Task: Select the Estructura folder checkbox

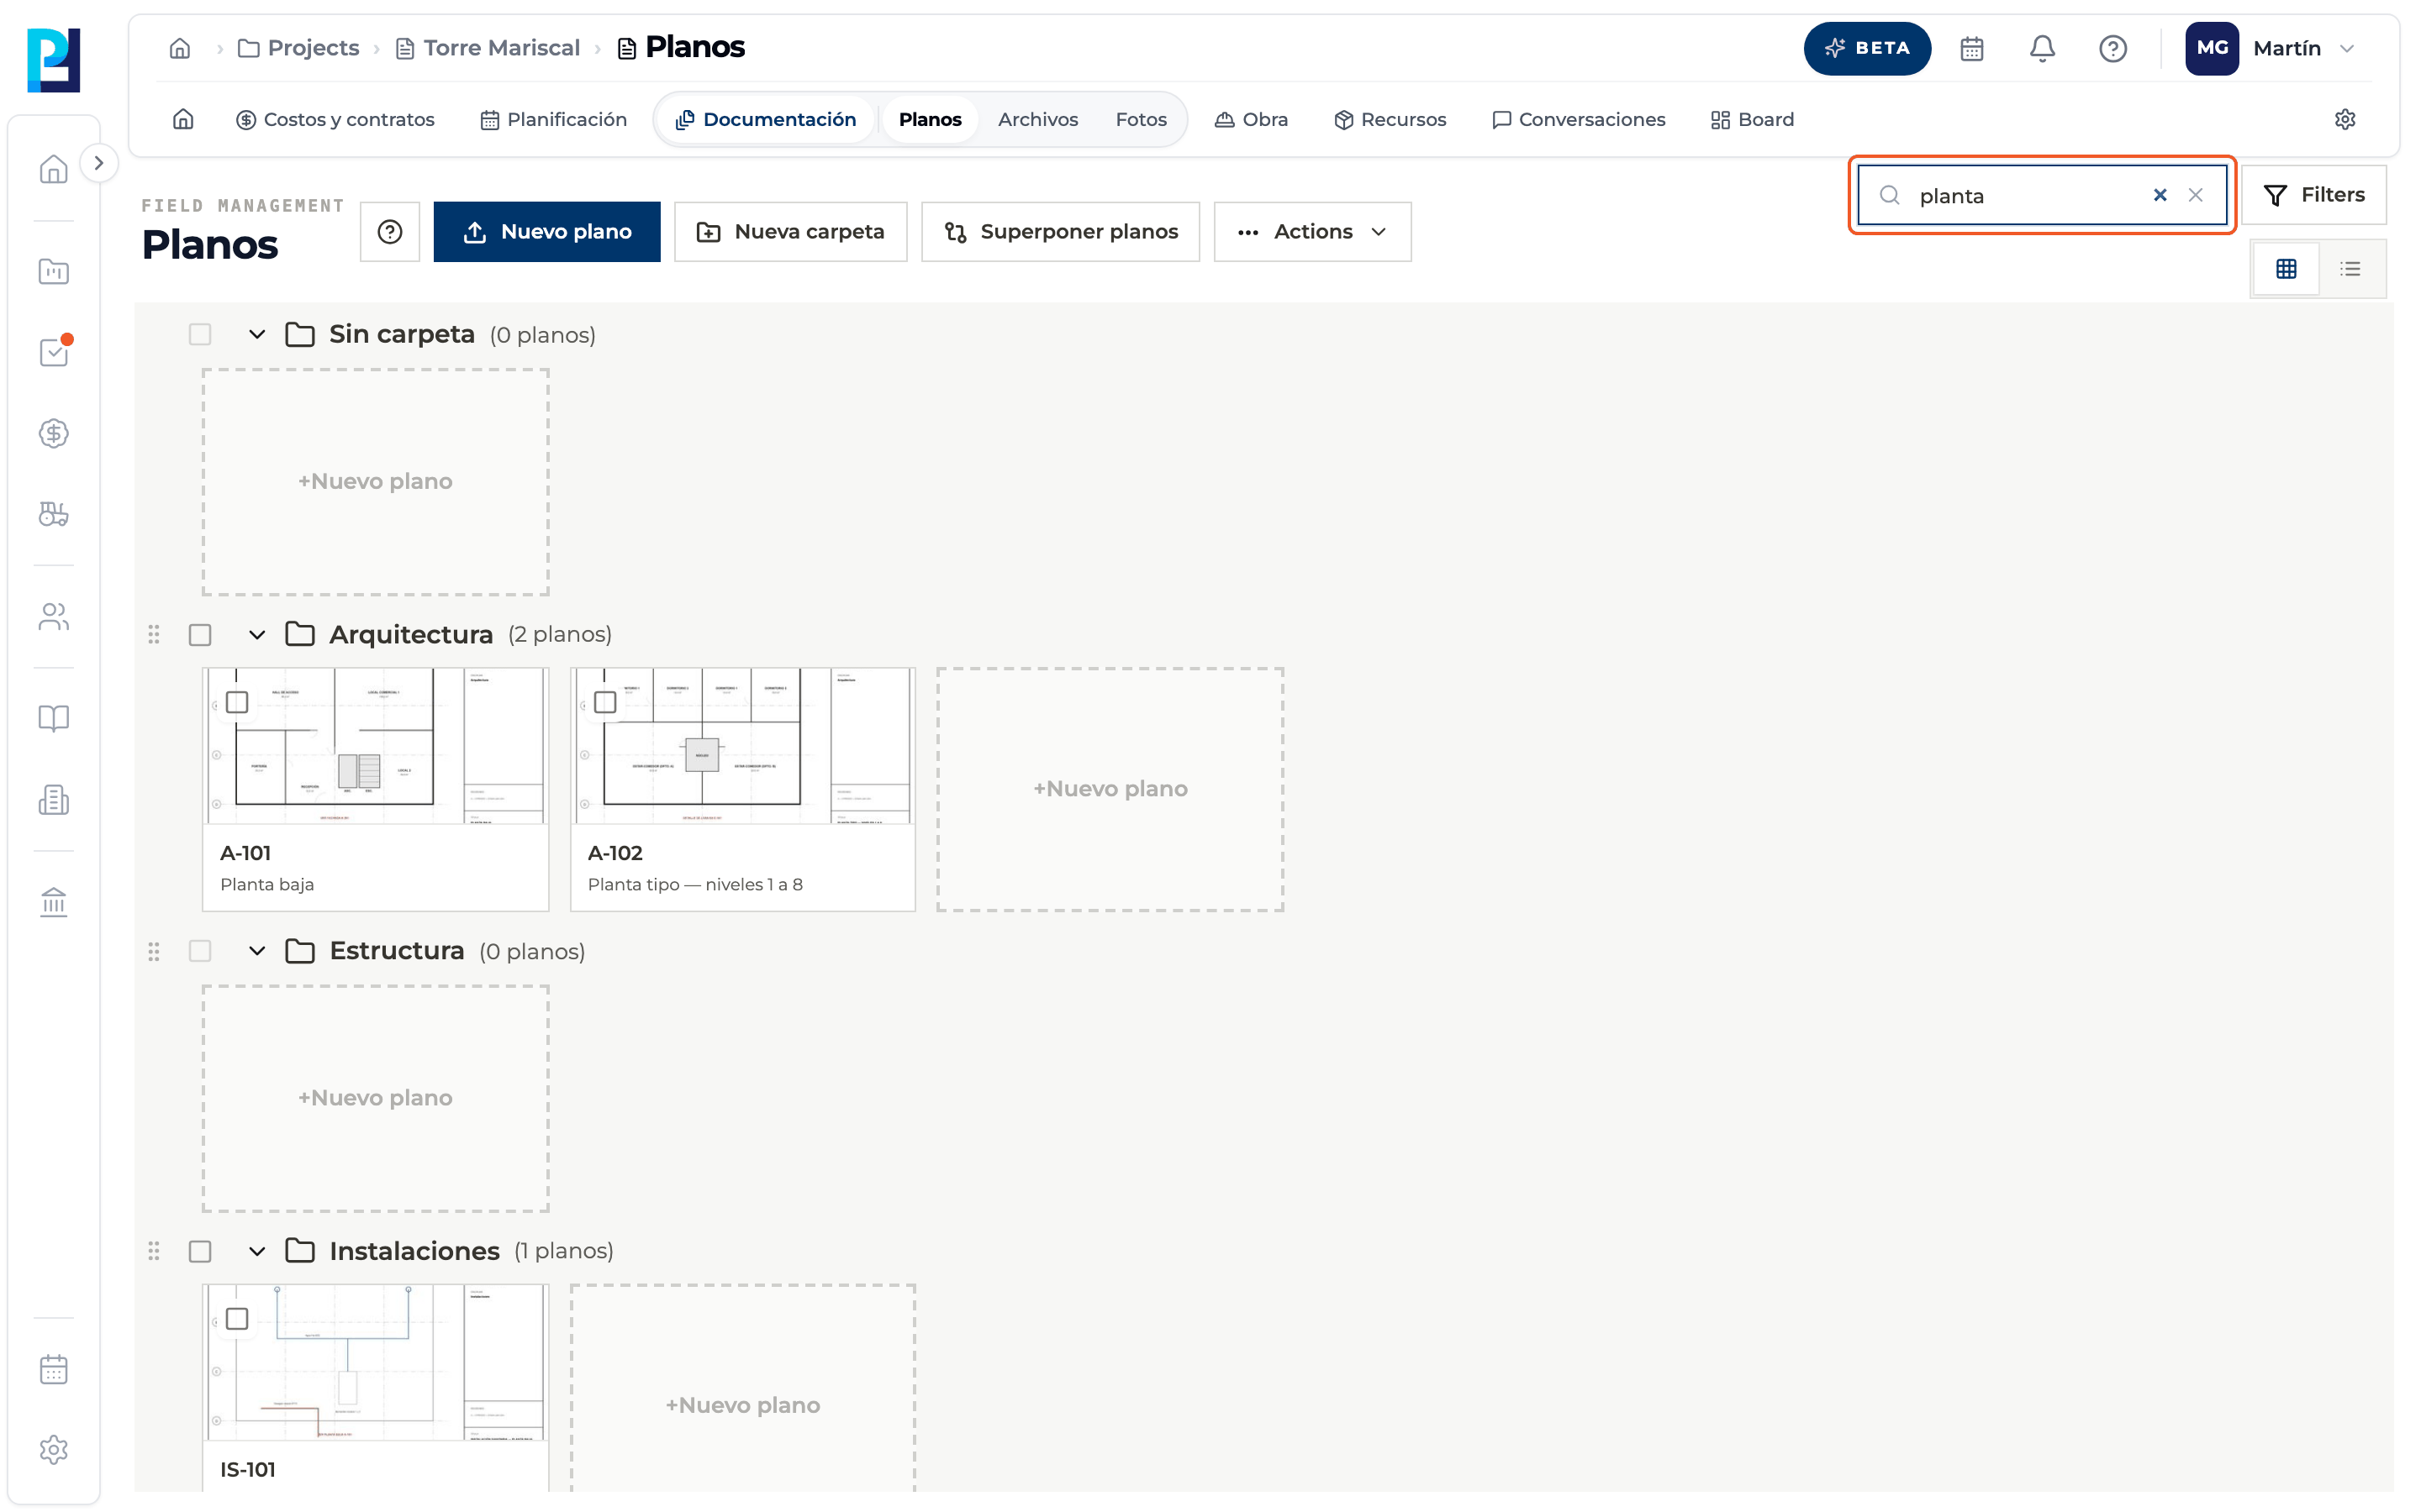Action: tap(200, 951)
